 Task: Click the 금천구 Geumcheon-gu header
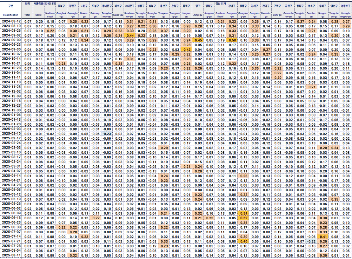pyautogui.click(x=289, y=10)
